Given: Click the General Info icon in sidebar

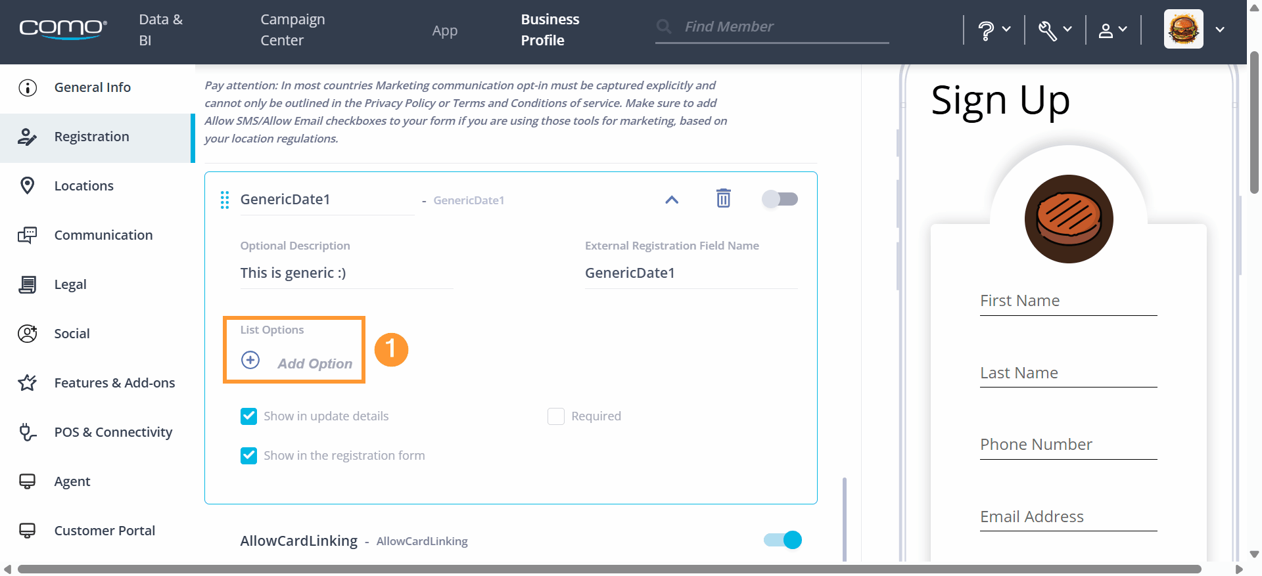Looking at the screenshot, I should (x=28, y=87).
